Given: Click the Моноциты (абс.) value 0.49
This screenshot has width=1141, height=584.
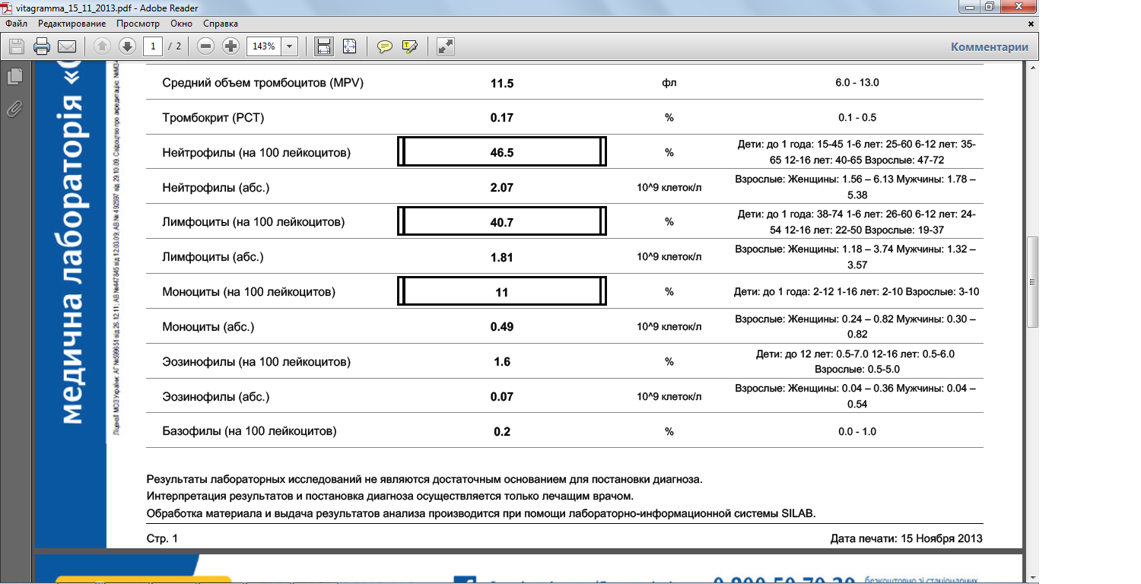Looking at the screenshot, I should 502,327.
